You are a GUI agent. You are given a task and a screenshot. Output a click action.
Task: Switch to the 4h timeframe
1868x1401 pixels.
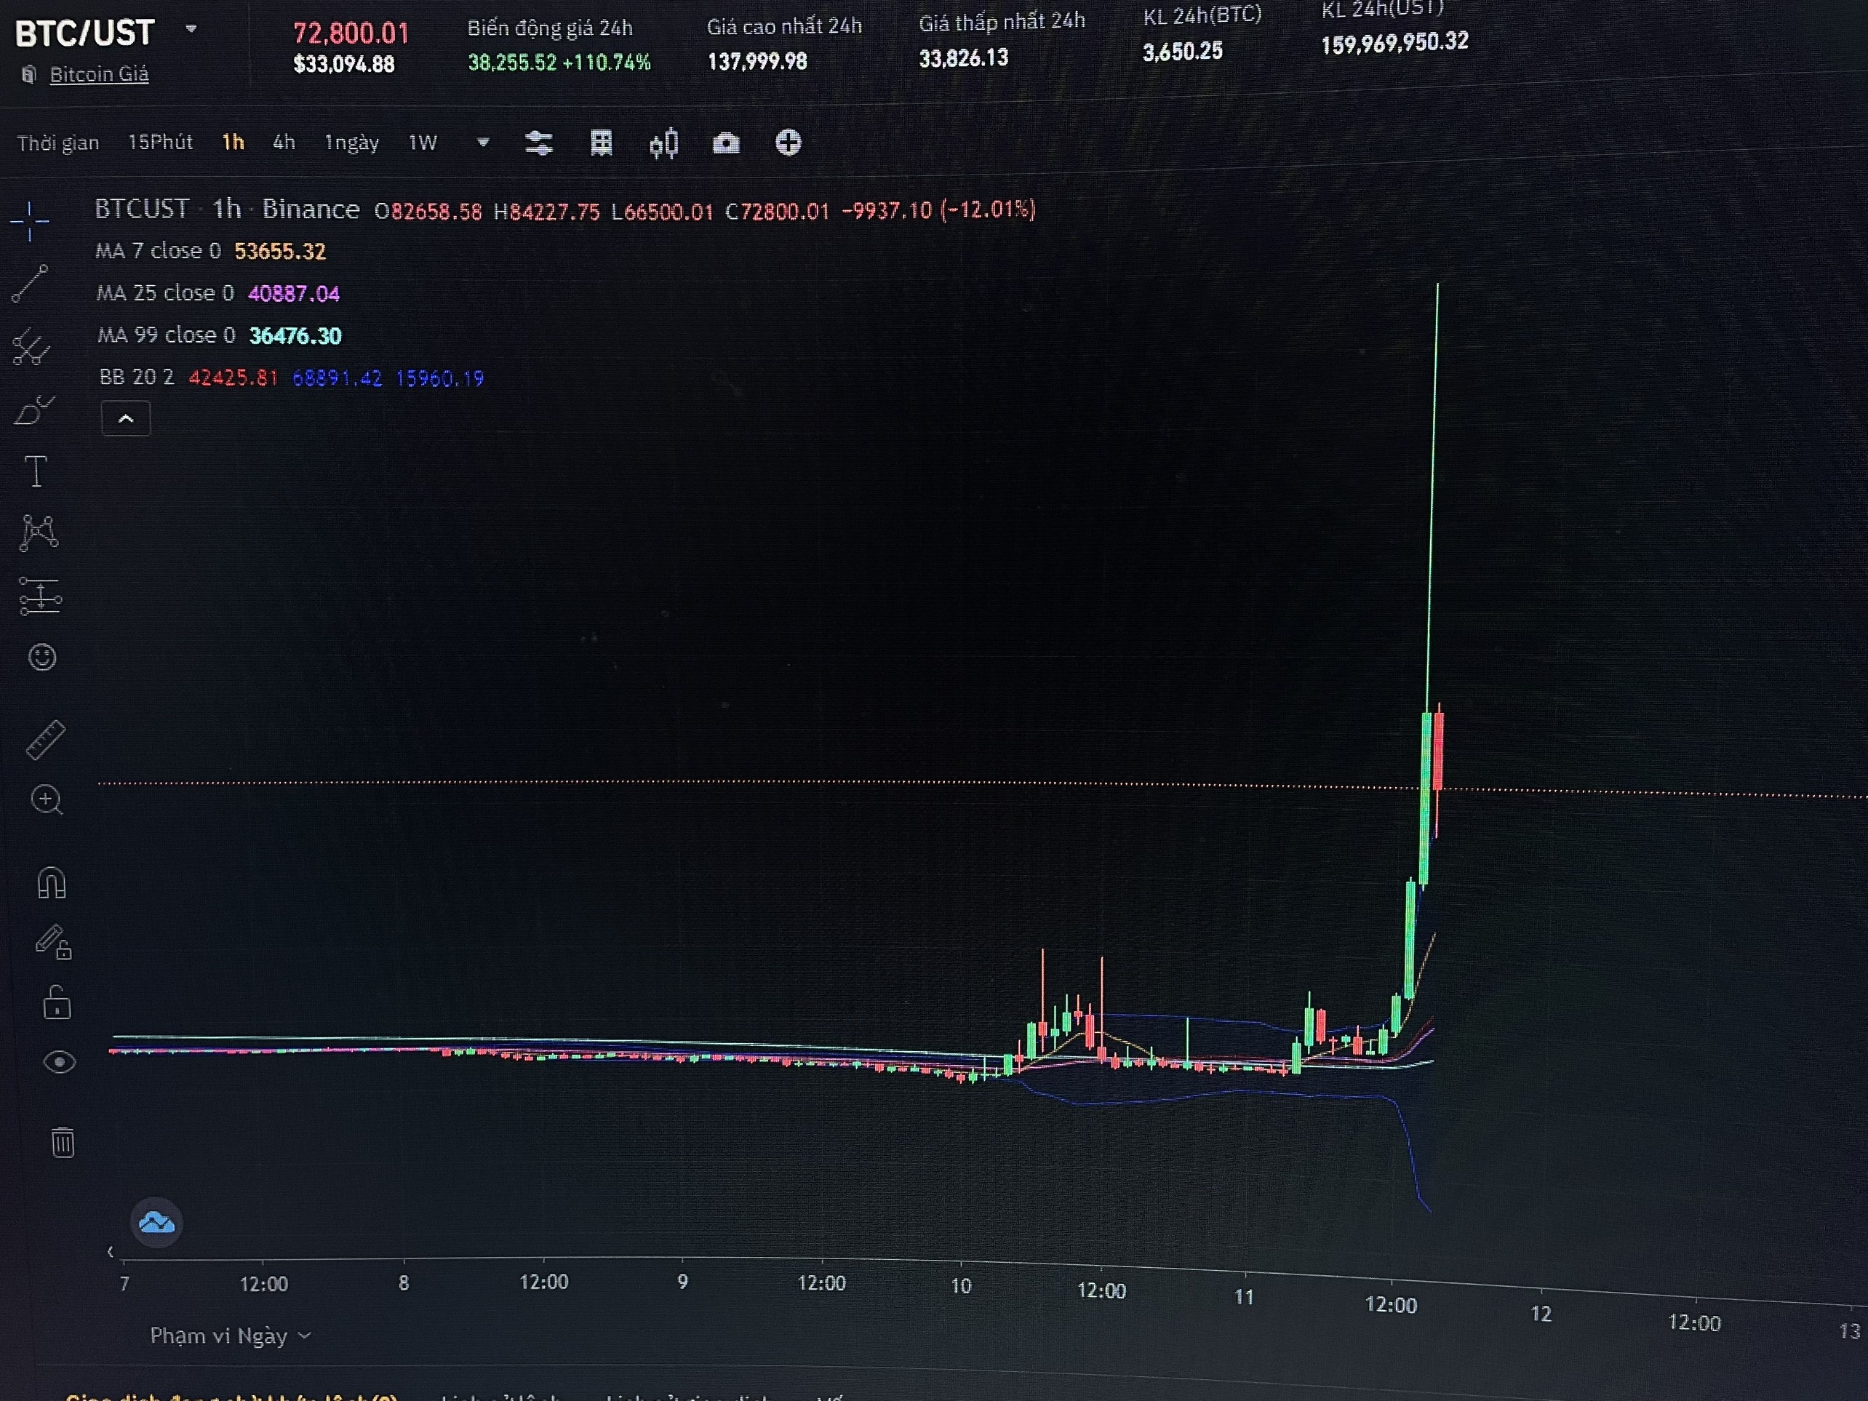click(283, 143)
